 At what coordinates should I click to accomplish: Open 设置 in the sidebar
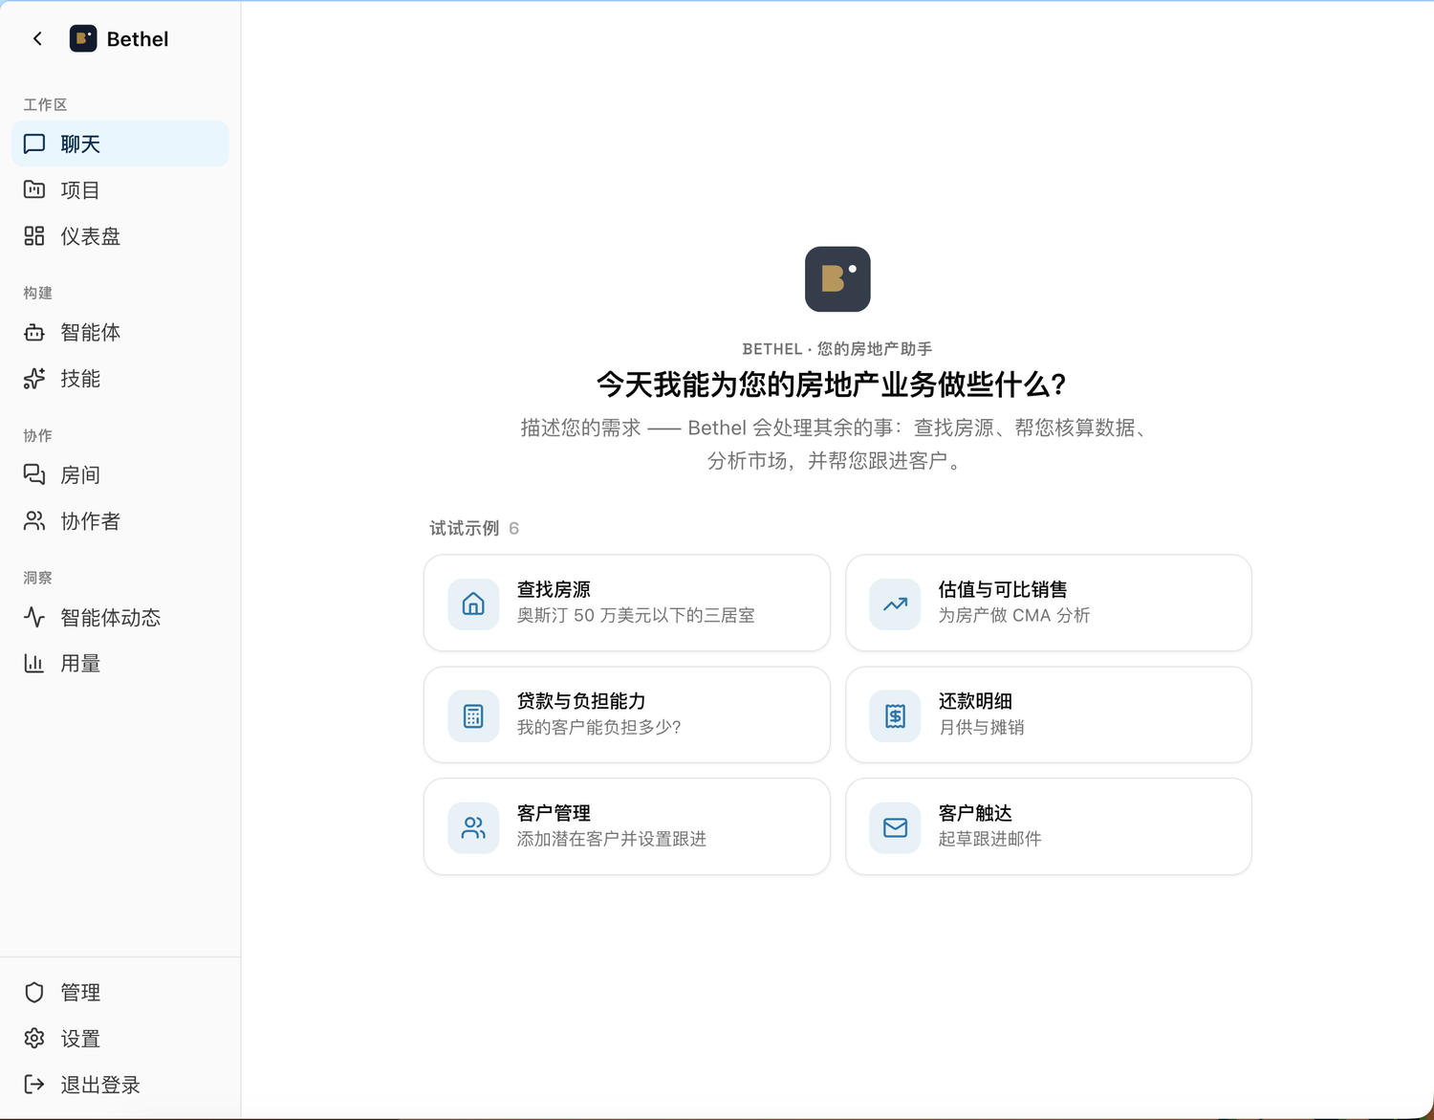pos(120,1038)
